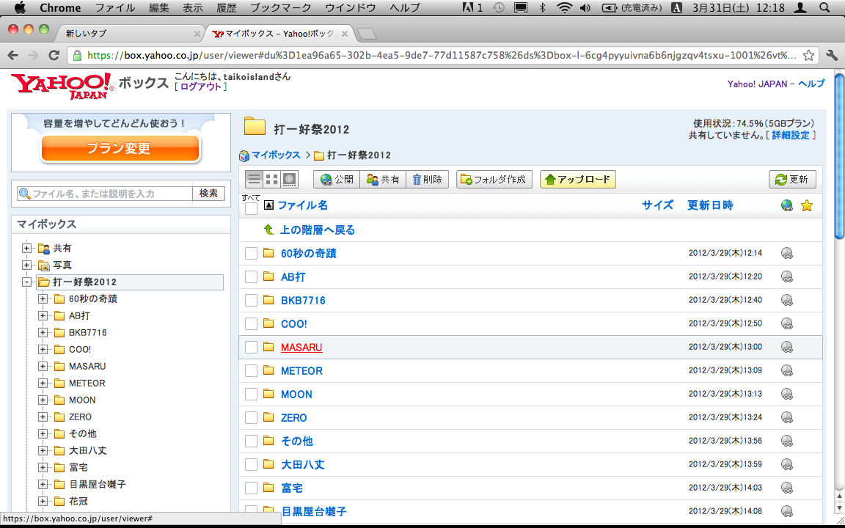Viewport: 845px width, 528px height.
Task: Open the ファイル menu in menu bar
Action: tap(115, 7)
